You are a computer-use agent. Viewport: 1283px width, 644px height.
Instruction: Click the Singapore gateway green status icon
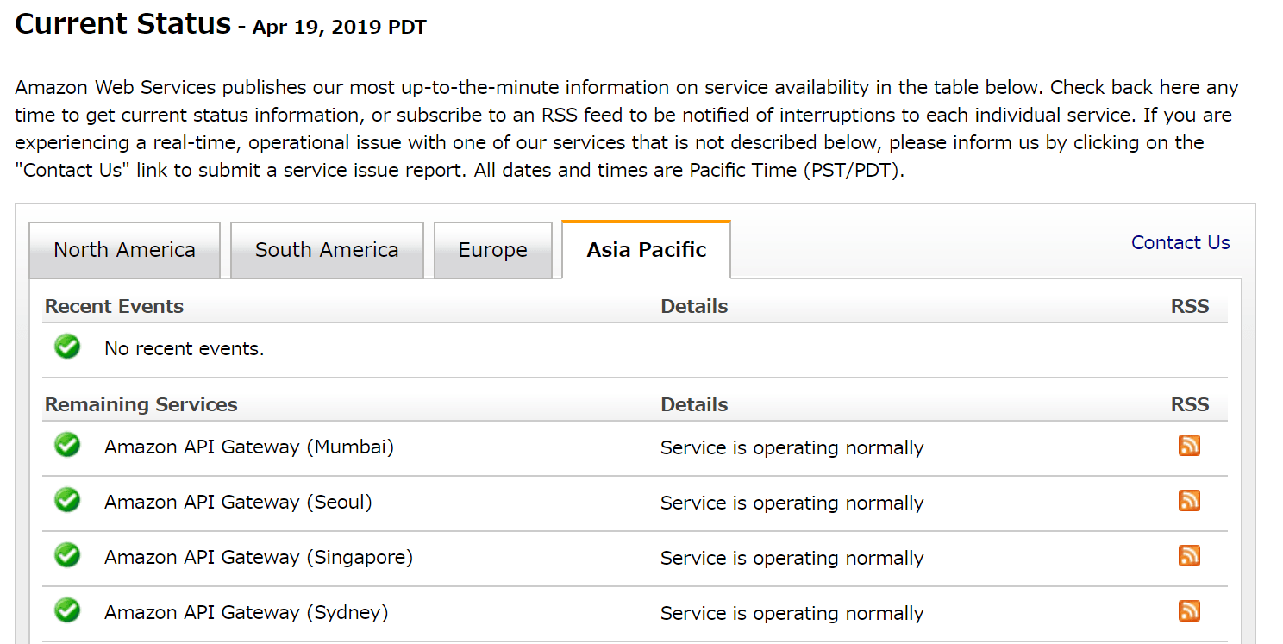pos(67,556)
